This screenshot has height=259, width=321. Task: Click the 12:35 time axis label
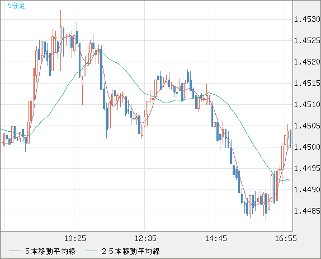tap(145, 238)
